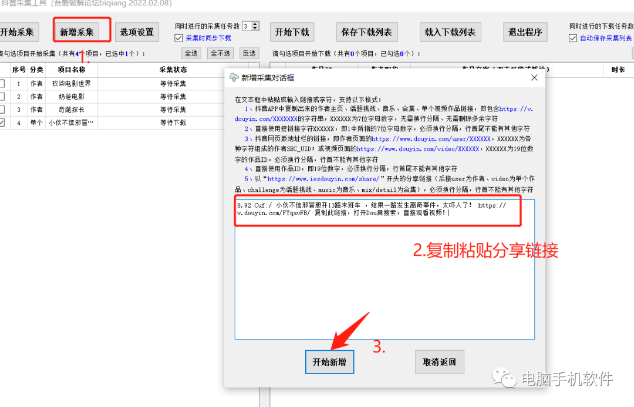Click the 开始下载 button

(292, 32)
